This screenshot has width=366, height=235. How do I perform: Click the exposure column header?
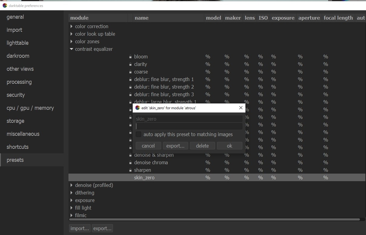coord(283,18)
